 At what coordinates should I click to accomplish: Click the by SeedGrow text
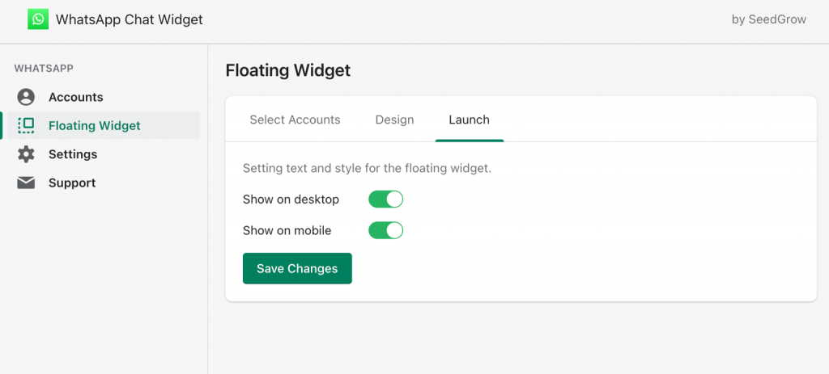click(x=769, y=19)
